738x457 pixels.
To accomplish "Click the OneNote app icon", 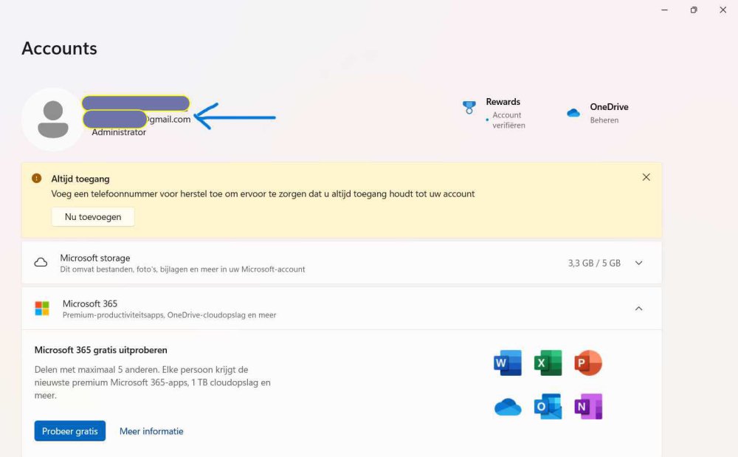I will [x=588, y=407].
